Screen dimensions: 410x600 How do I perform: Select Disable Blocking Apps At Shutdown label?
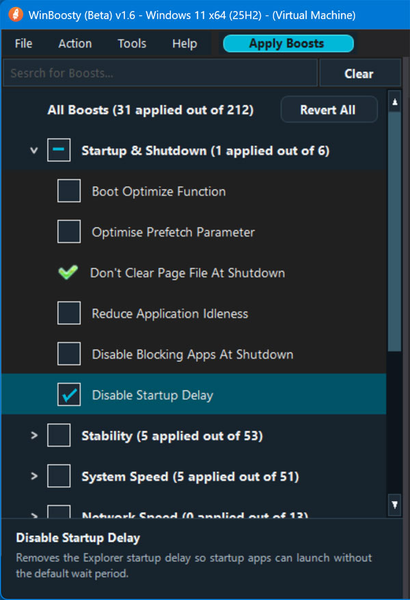(193, 355)
